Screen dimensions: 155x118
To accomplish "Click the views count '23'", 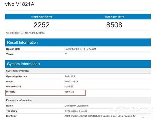I will click(x=66, y=54).
